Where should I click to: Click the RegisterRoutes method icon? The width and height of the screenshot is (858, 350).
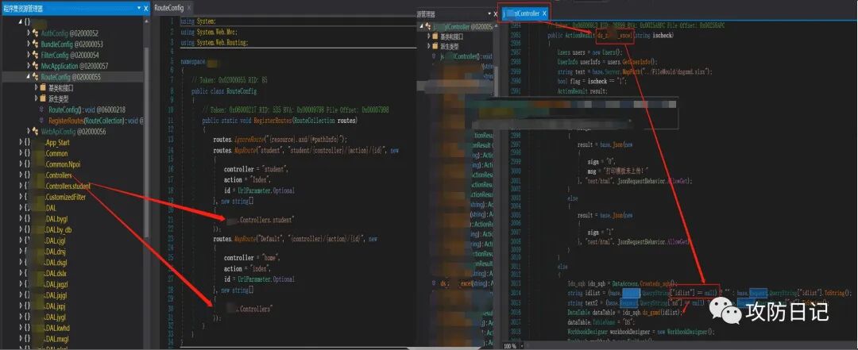[x=43, y=121]
